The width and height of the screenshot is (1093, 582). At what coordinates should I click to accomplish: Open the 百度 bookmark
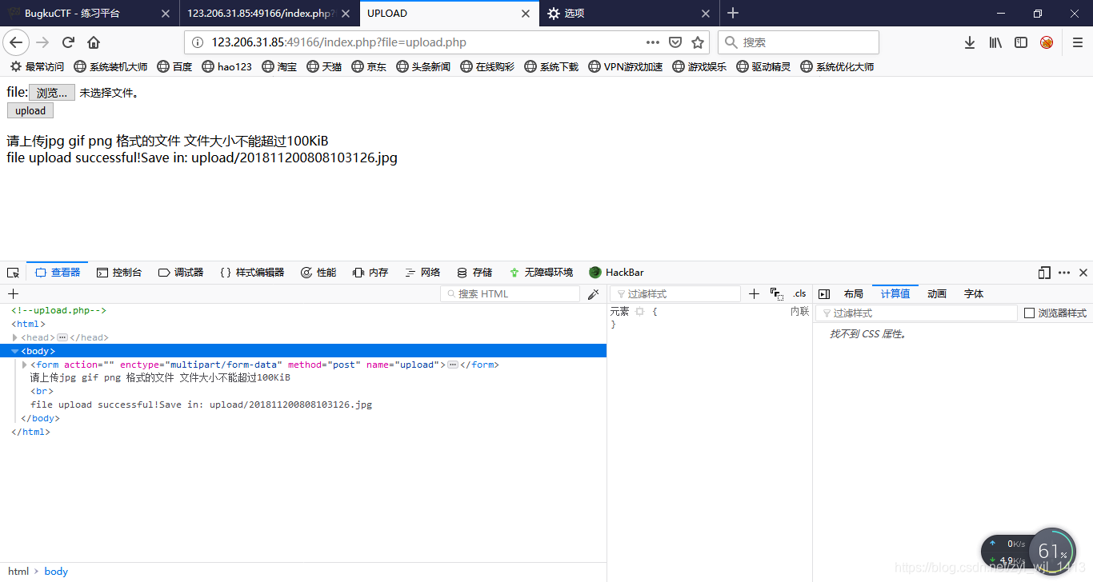coord(174,67)
